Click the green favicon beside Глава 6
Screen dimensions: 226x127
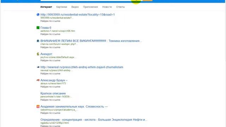point(38,28)
